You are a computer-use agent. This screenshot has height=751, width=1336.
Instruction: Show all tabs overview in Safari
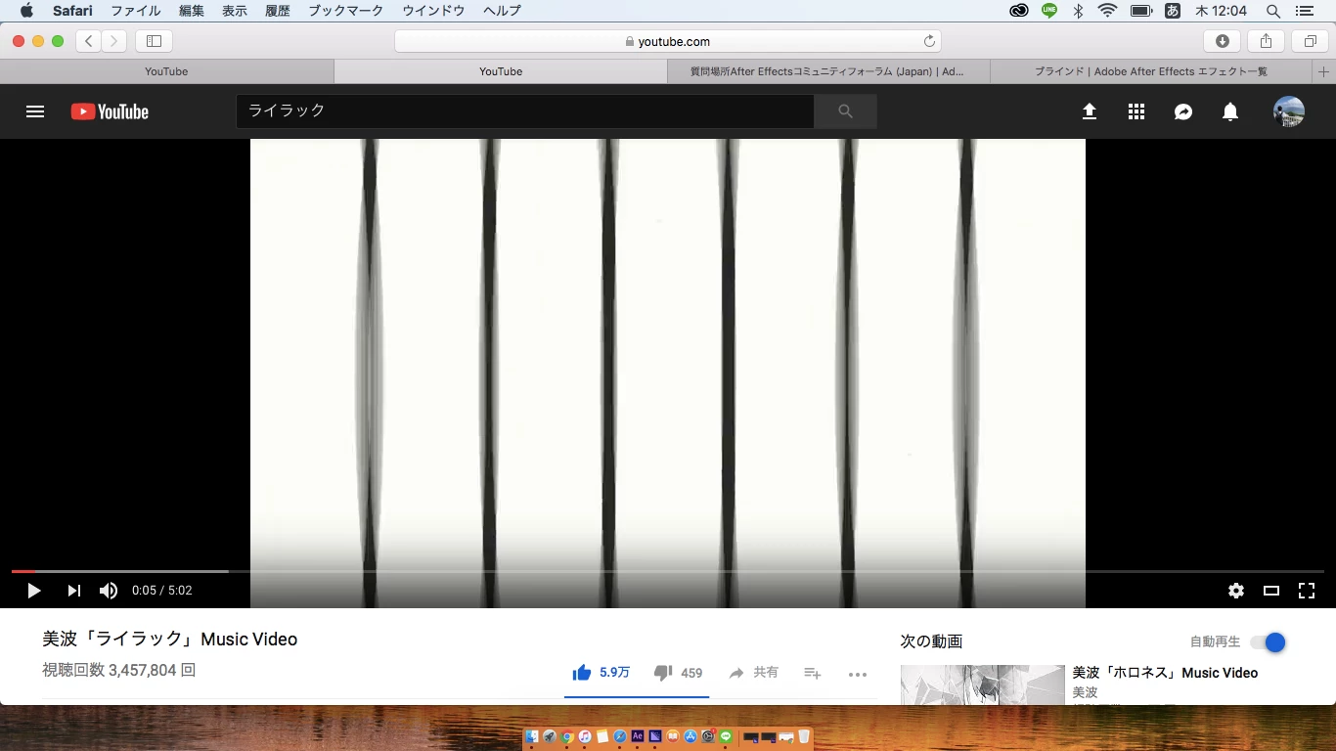tap(1310, 41)
